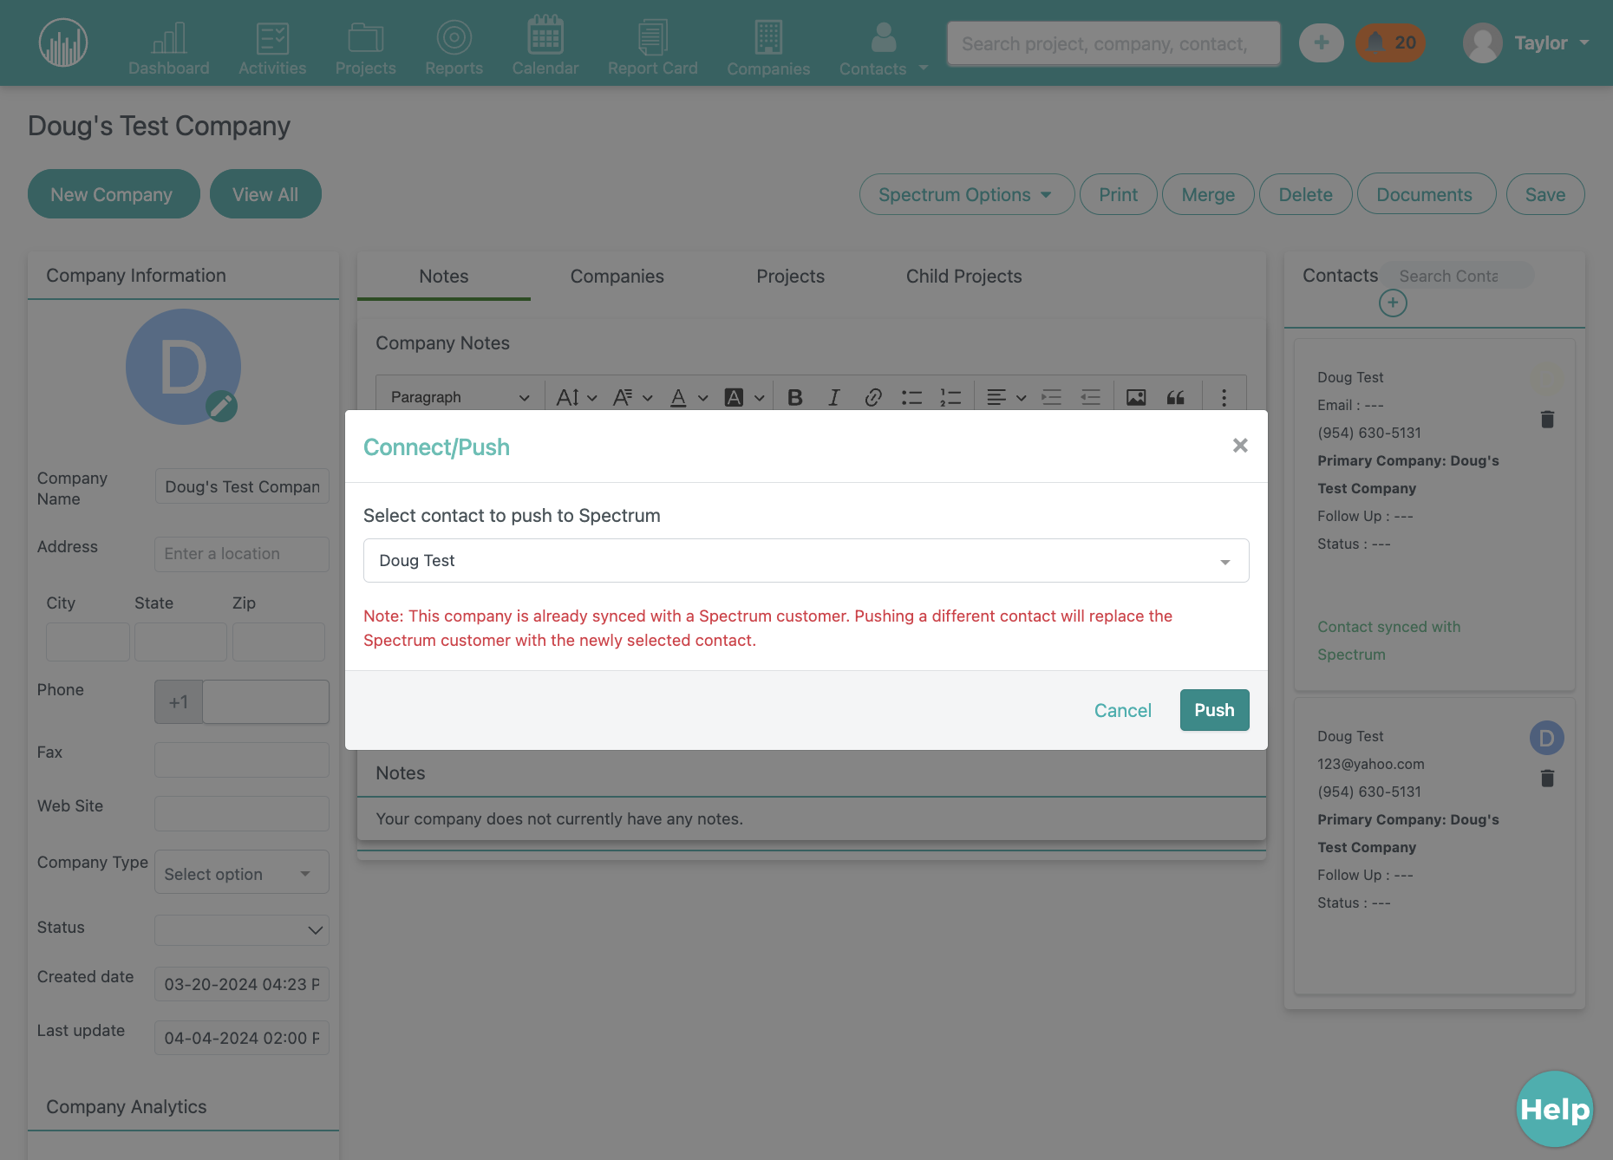The height and width of the screenshot is (1160, 1613).
Task: Cancel the Connect/Push dialog
Action: pos(1123,711)
